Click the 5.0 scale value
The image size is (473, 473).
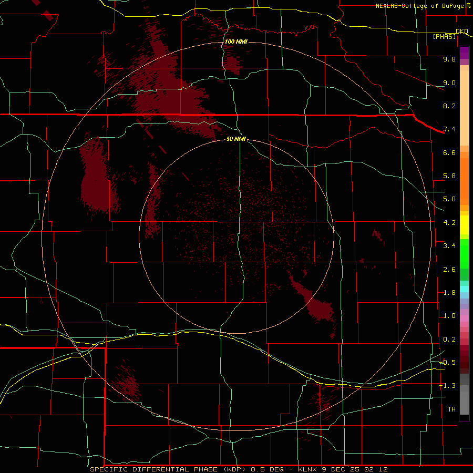(x=449, y=199)
